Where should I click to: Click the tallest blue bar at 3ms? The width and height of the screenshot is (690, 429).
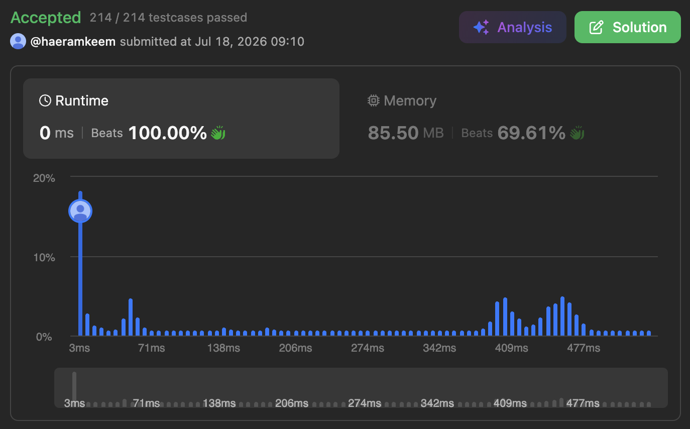[x=80, y=264]
